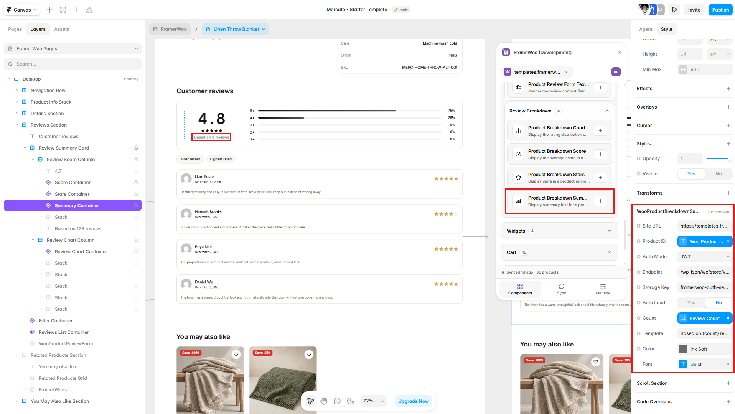Toggle lock on Review Chart Container
735x414 pixels.
[x=136, y=251]
